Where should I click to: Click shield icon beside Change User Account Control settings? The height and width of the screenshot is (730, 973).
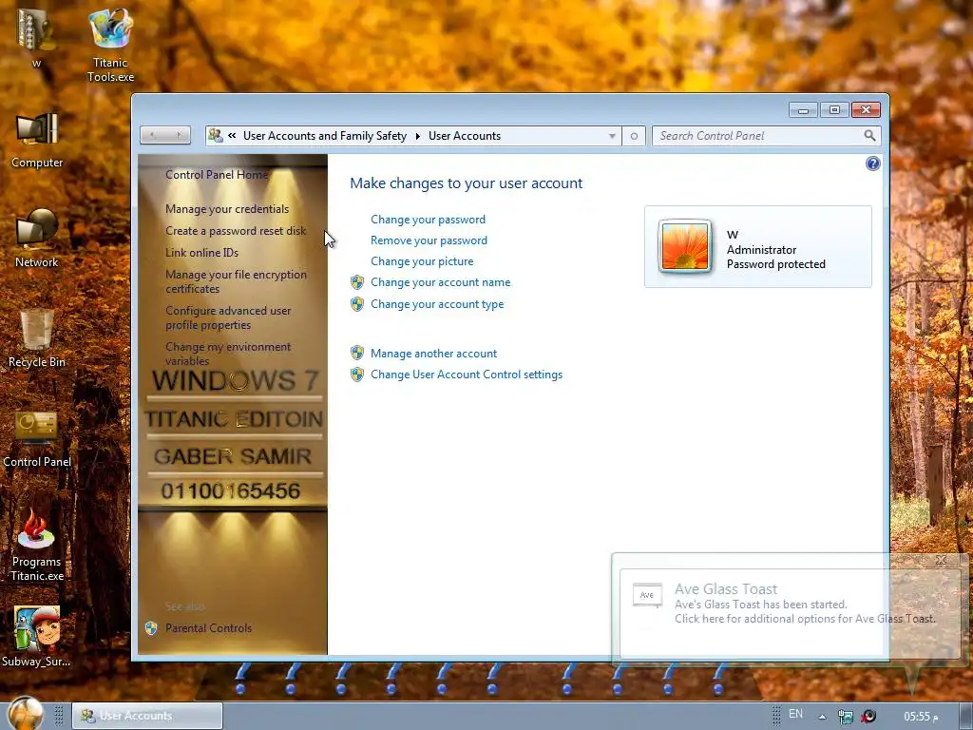click(x=357, y=375)
